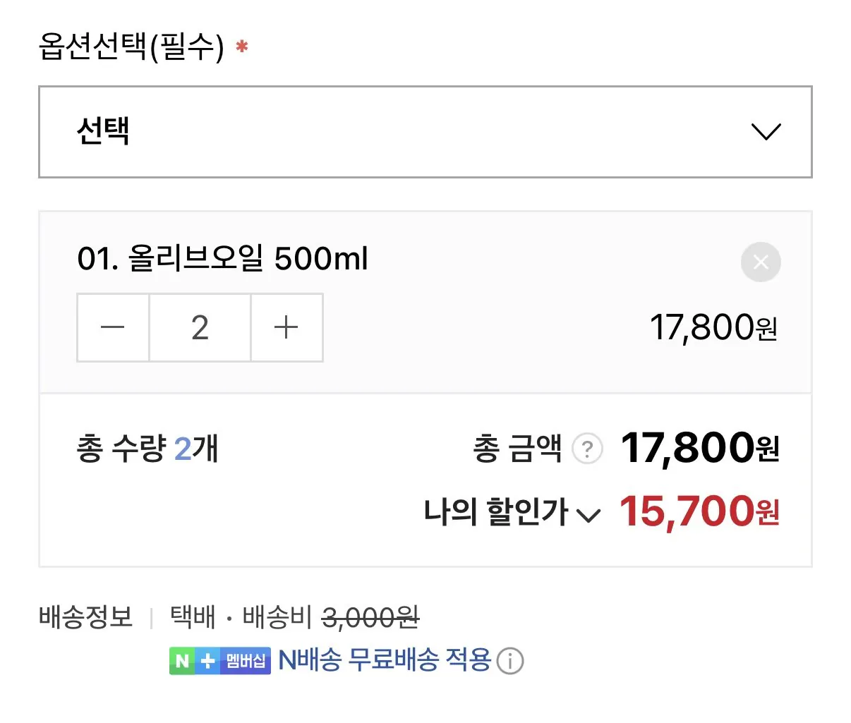This screenshot has width=851, height=723.
Task: Click the quantity field showing 2
Action: point(200,327)
